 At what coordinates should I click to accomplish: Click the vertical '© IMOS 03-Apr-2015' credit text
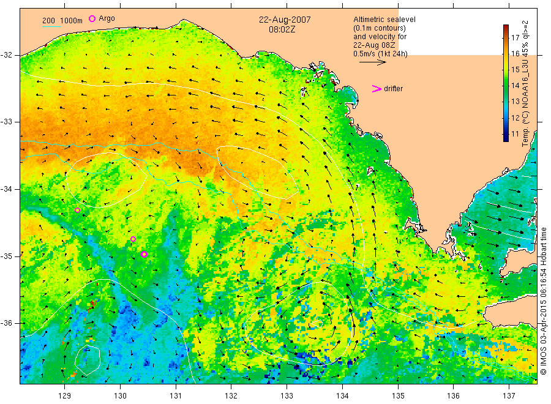click(544, 301)
